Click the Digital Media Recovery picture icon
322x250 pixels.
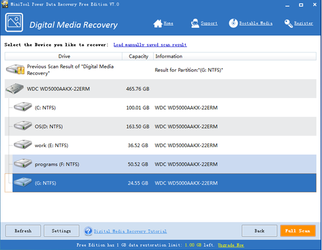point(14,22)
